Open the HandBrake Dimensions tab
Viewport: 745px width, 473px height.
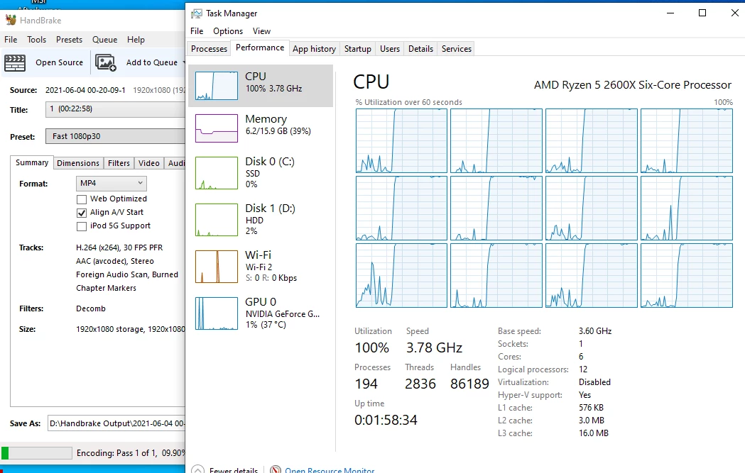(78, 163)
